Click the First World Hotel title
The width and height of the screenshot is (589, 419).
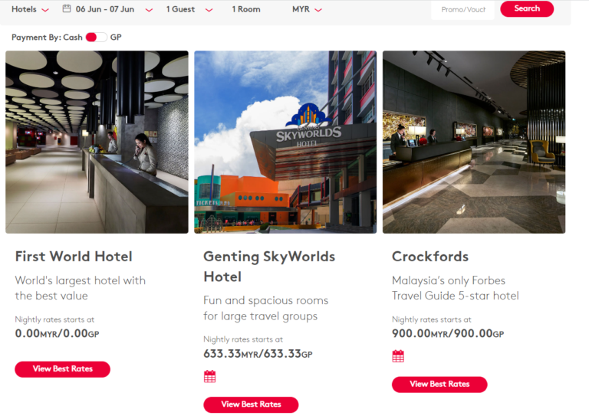(74, 257)
